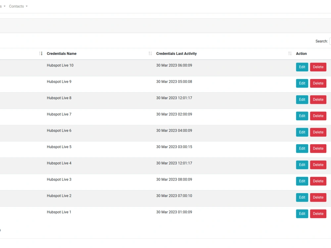Image resolution: width=331 pixels, height=248 pixels.
Task: Delete Hubspot Live 9 credentials
Action: coord(318,83)
